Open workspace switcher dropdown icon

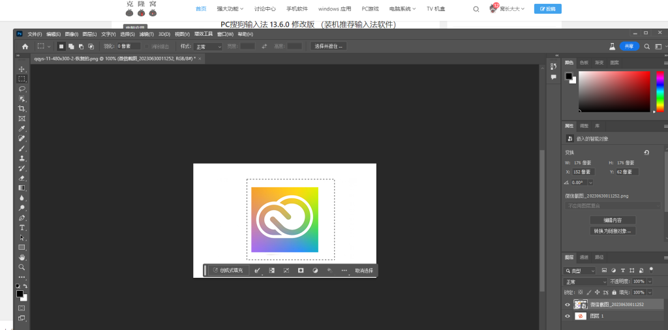tap(659, 46)
